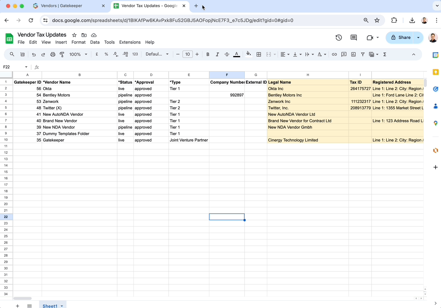Open the Format menu
The height and width of the screenshot is (308, 441).
click(78, 42)
